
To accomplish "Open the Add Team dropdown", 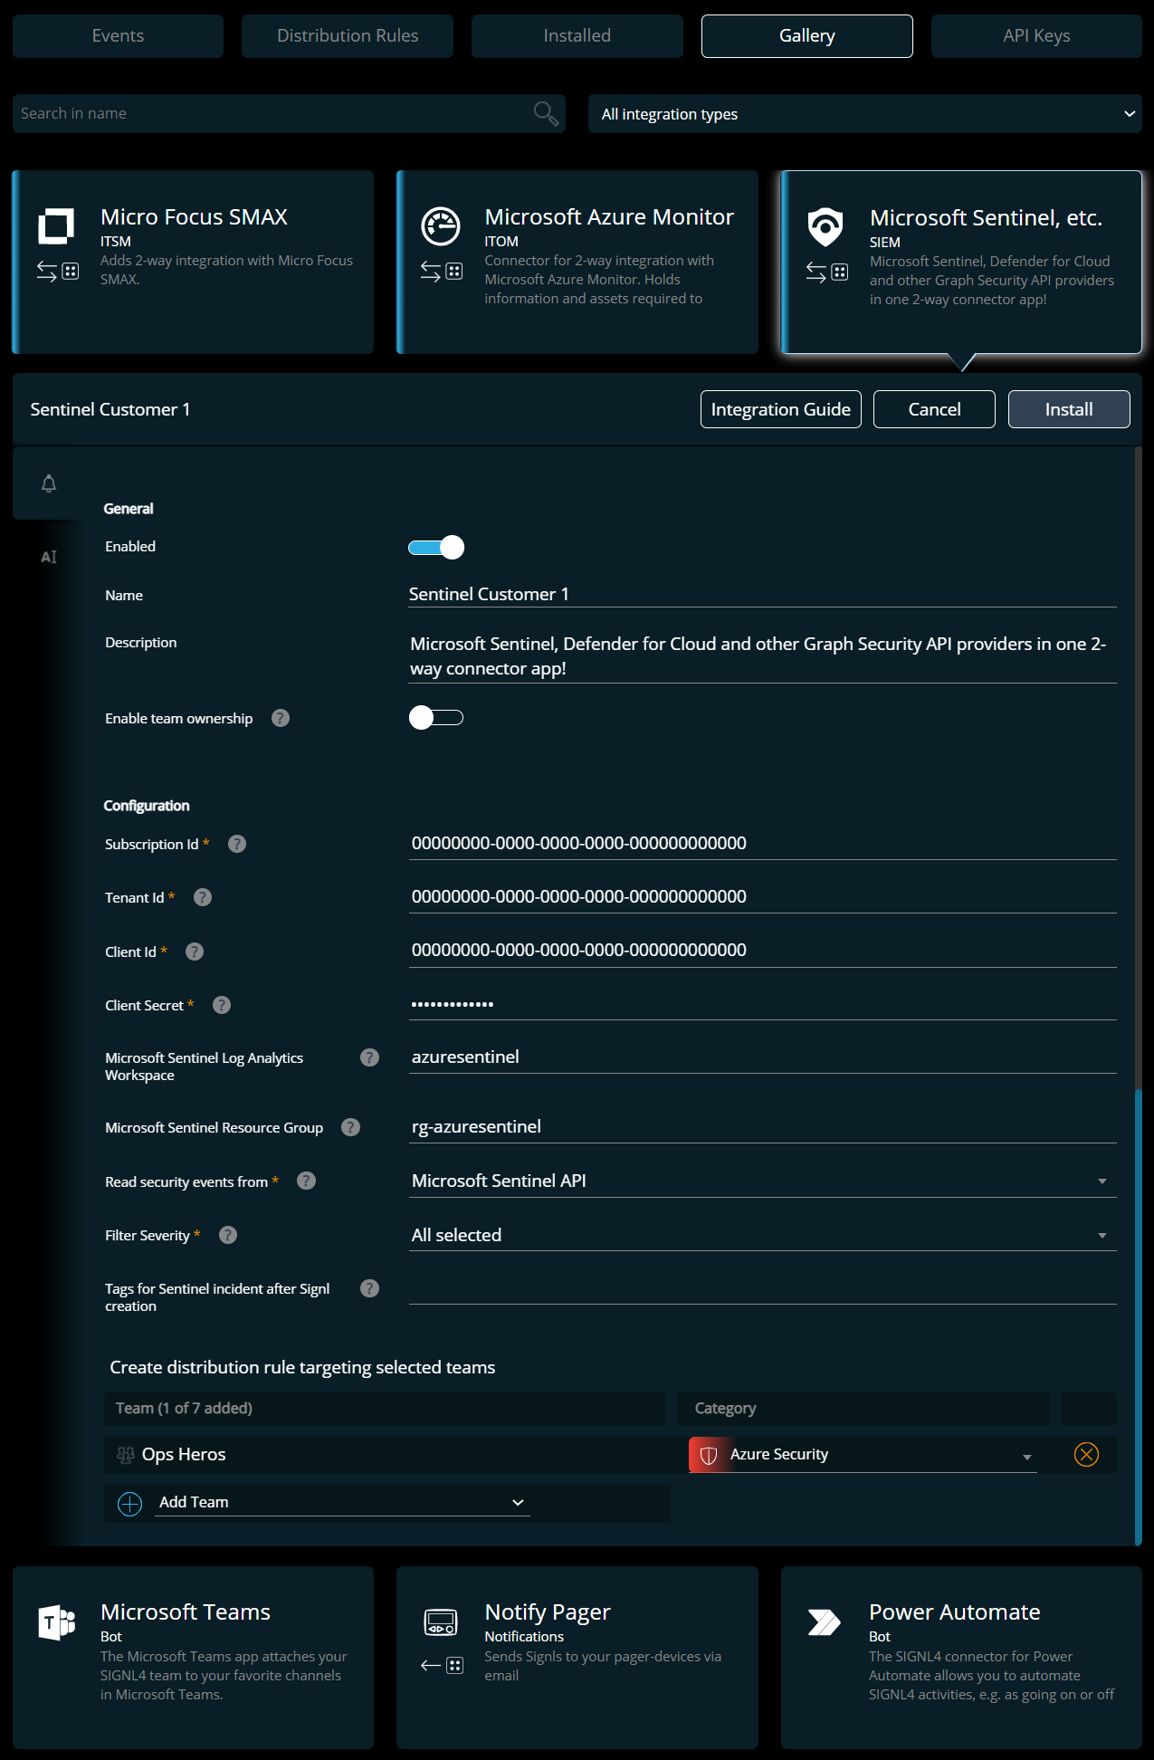I will click(342, 1502).
